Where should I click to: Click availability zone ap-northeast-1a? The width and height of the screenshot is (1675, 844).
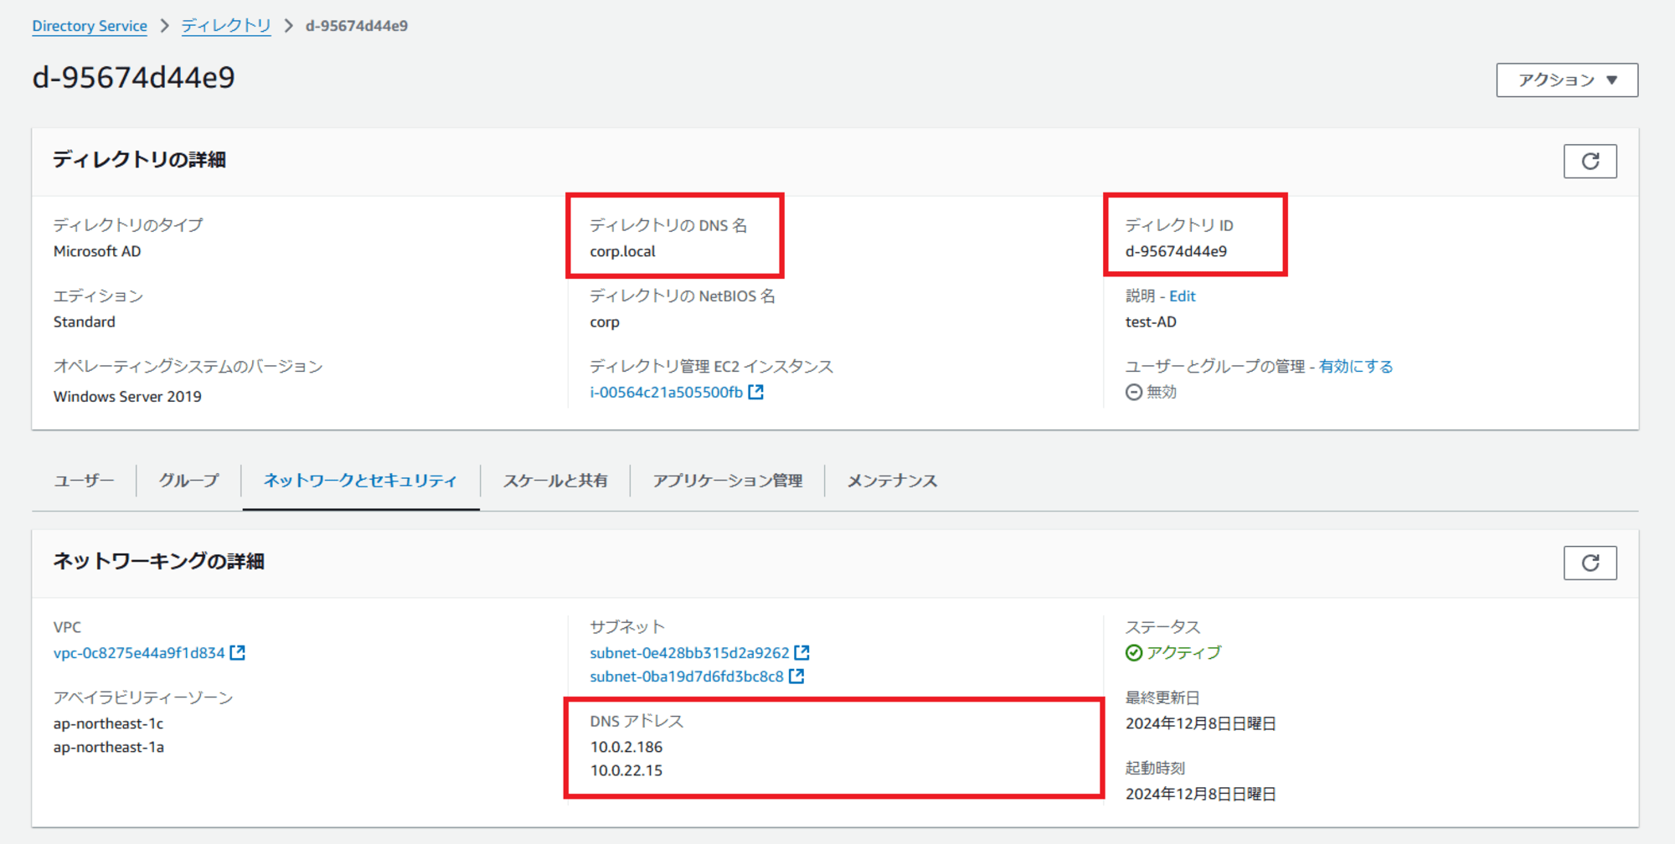click(x=109, y=747)
